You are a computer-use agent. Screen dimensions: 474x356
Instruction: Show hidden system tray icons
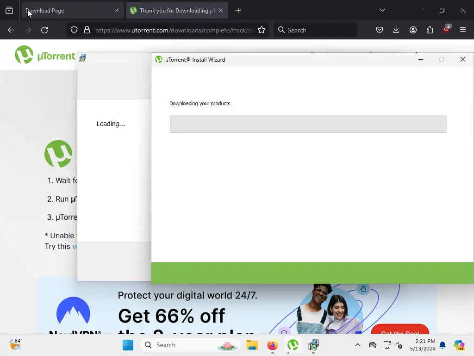[358, 345]
